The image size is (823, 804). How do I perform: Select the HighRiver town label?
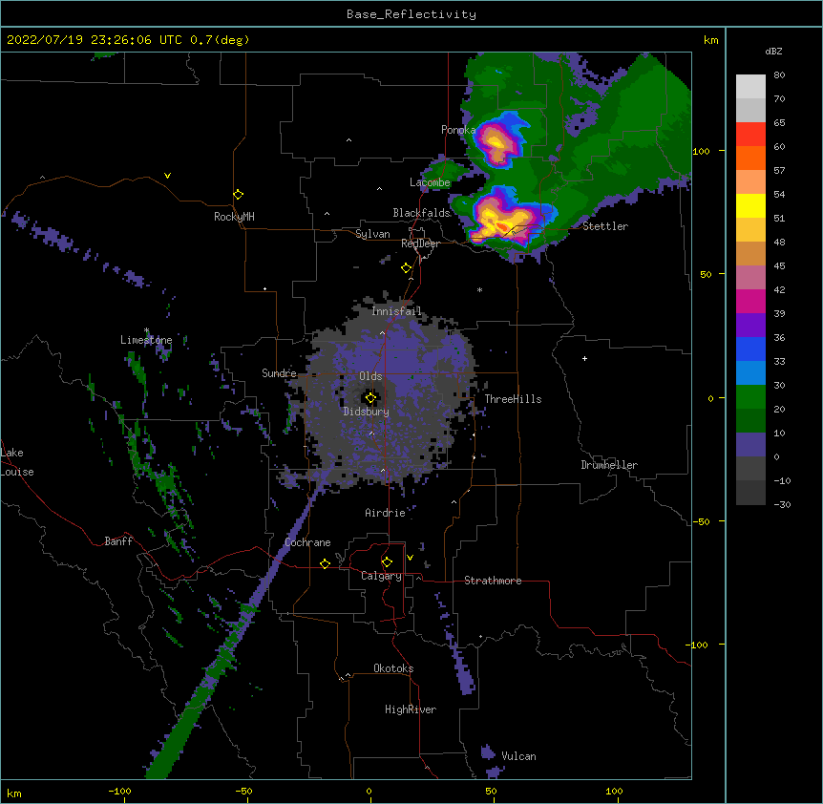pos(411,709)
